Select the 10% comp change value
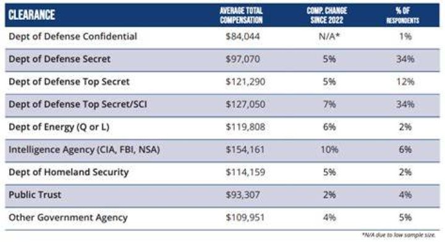The height and width of the screenshot is (242, 445). [329, 149]
